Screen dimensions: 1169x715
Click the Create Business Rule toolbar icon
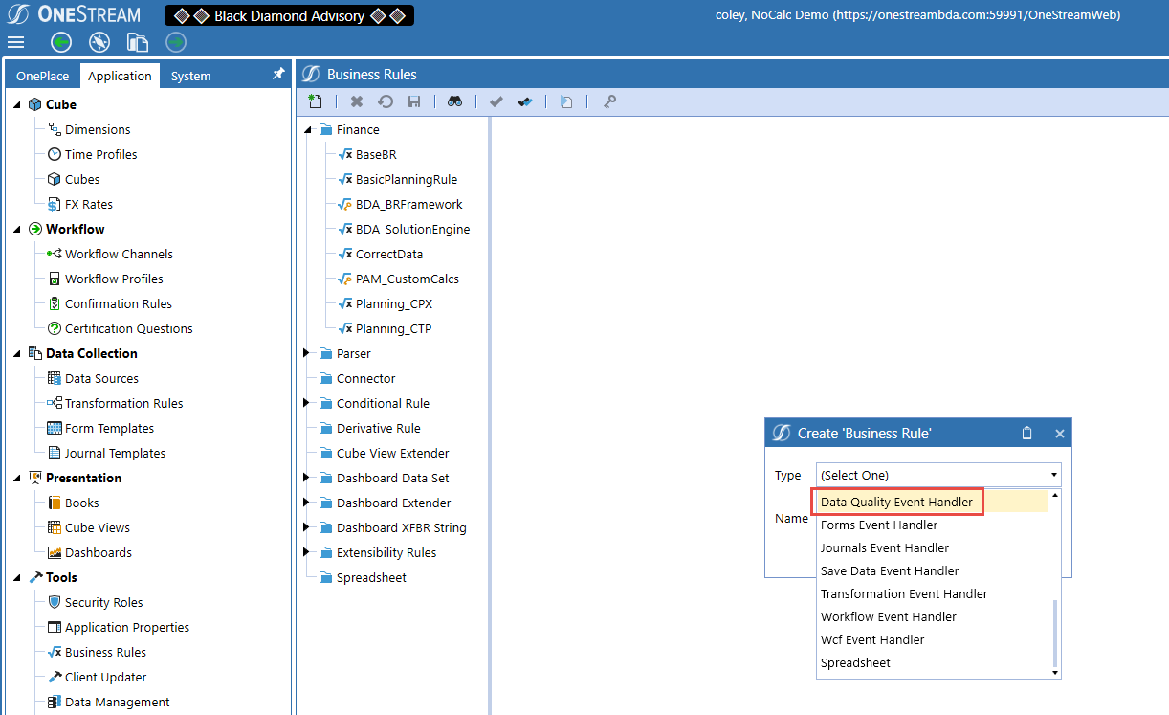pyautogui.click(x=316, y=101)
